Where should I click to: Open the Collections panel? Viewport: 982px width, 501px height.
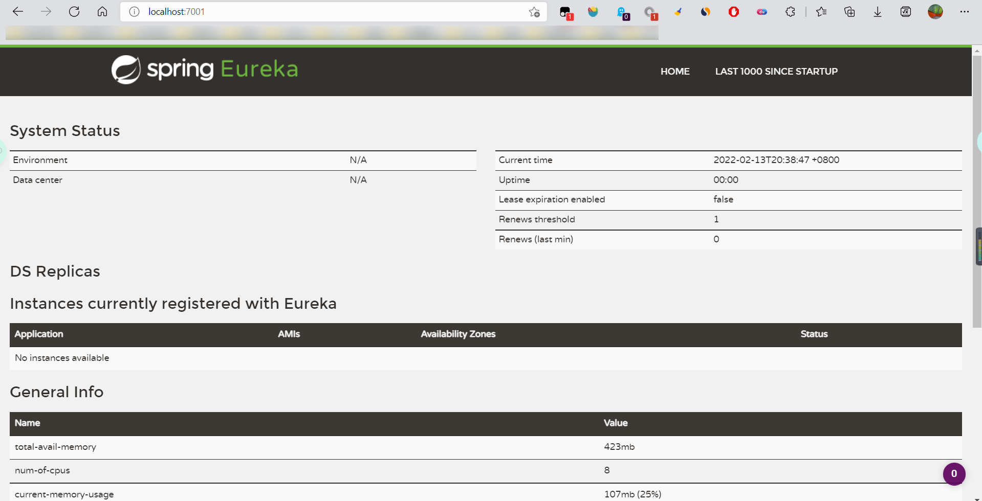click(849, 12)
